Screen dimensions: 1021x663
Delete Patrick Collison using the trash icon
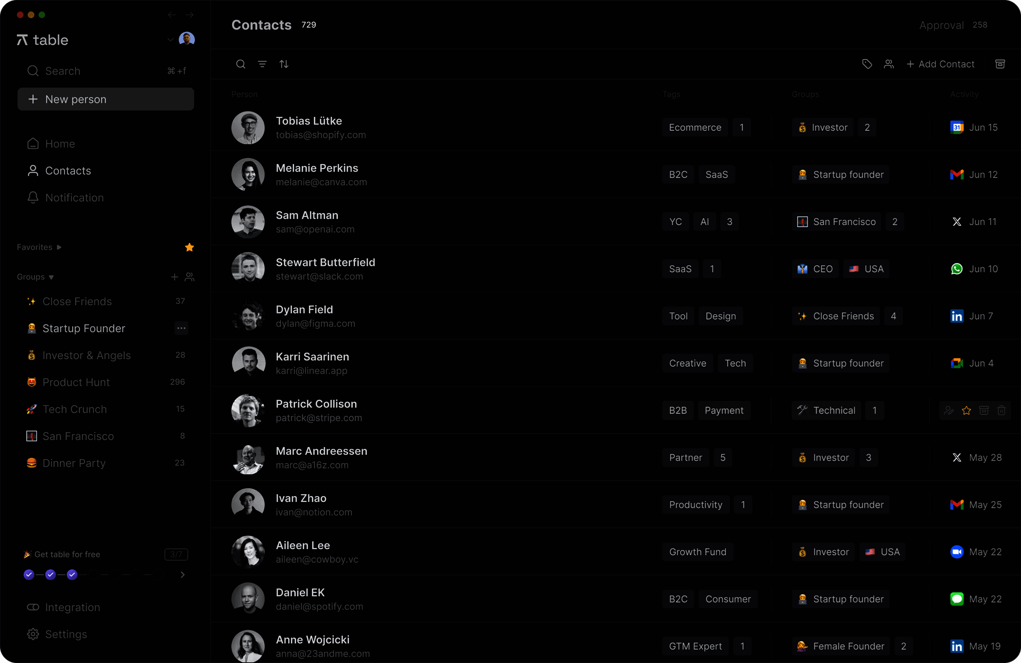1001,411
